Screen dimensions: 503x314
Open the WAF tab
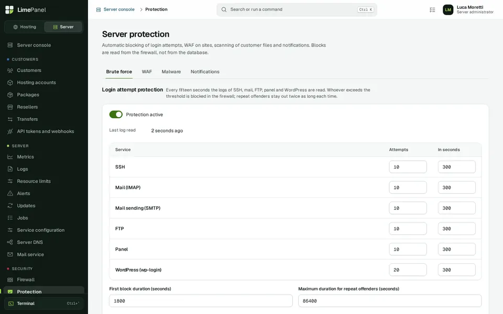[147, 72]
